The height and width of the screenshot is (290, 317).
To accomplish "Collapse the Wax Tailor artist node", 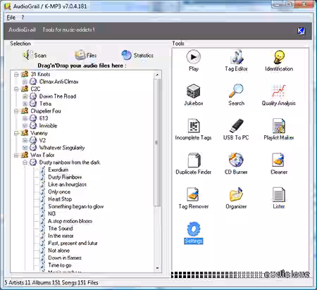I will tap(16, 155).
